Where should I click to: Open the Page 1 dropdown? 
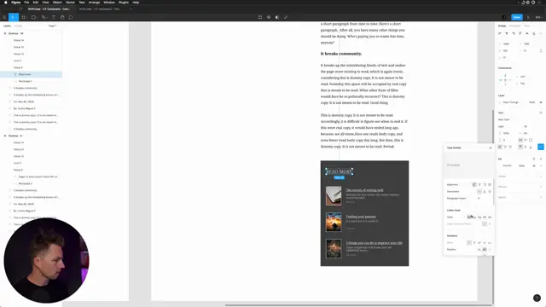click(53, 26)
